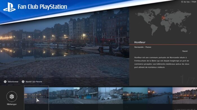Click the 'Fan Club PlayStation' banner title
Screen dimensions: 197x110
click(42, 7)
